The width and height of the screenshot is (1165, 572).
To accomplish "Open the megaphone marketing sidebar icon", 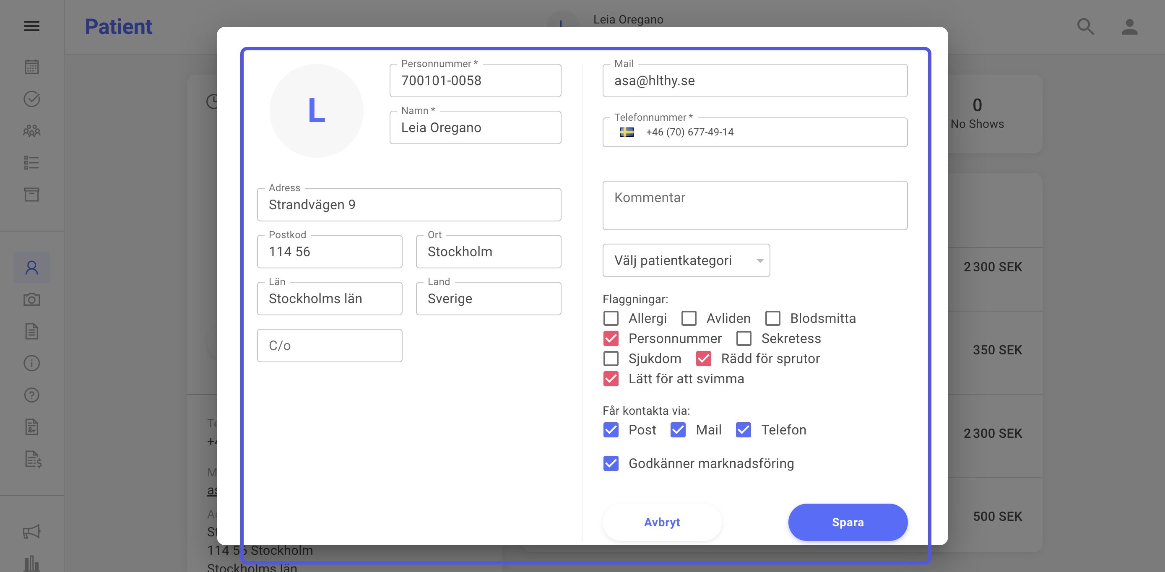I will tap(31, 532).
